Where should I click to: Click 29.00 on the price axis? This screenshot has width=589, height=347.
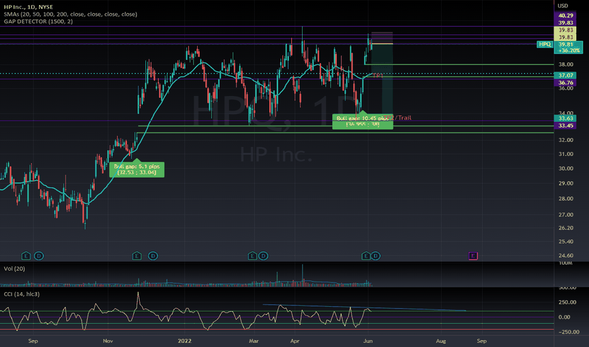566,184
